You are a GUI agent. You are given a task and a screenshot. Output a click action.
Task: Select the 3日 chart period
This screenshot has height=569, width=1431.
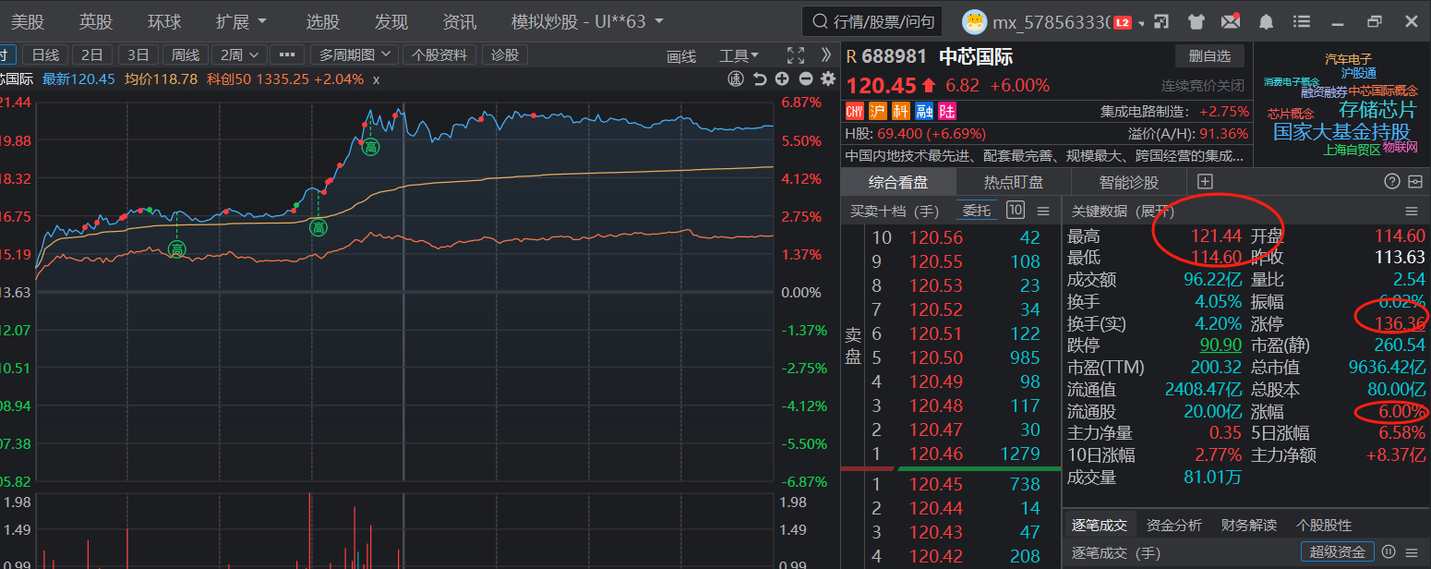(138, 55)
